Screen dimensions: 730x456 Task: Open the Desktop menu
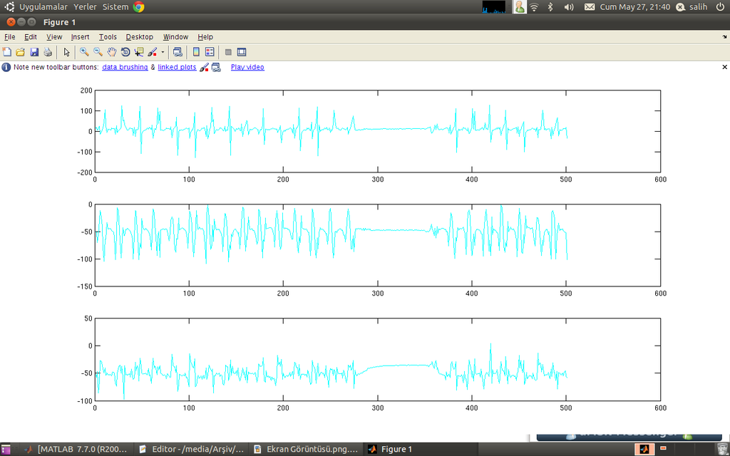(139, 37)
